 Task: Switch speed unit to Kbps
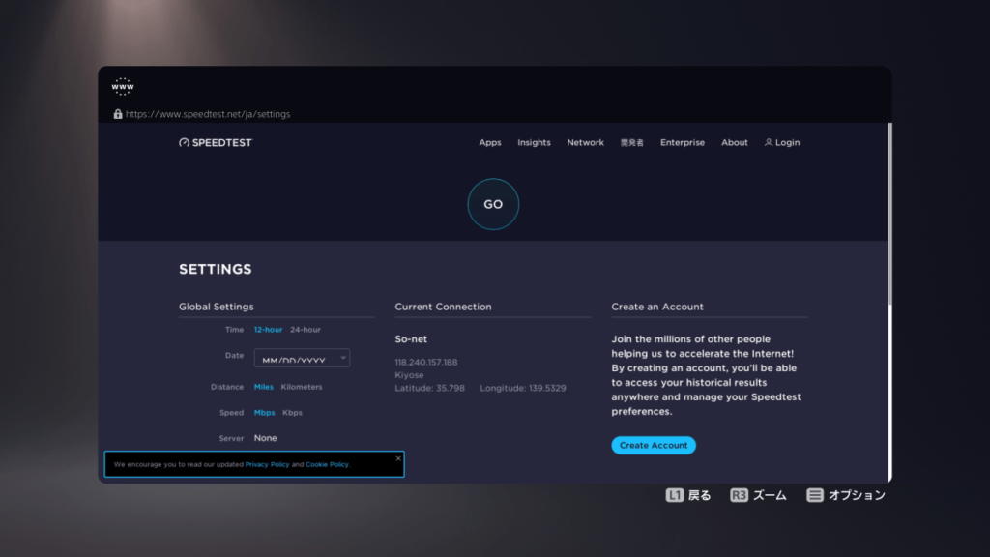[292, 413]
